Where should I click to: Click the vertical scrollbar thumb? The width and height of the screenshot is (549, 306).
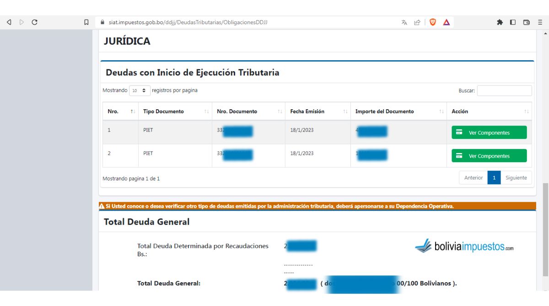(x=545, y=229)
